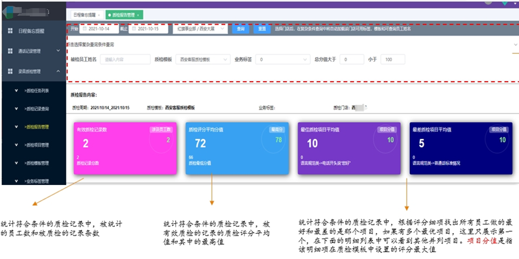Click the grid icon beside 通话记录管理

point(10,51)
